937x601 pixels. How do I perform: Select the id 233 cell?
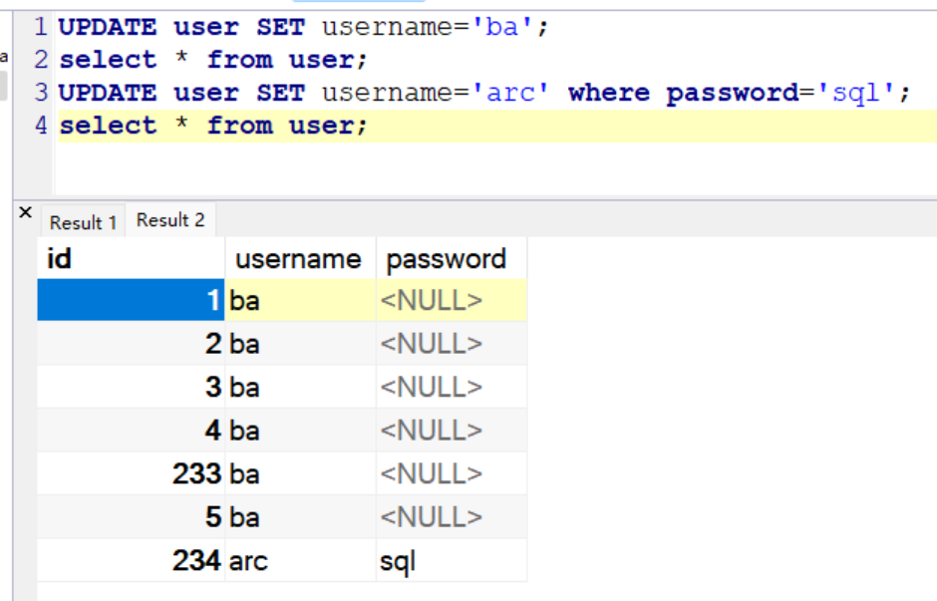click(x=131, y=473)
